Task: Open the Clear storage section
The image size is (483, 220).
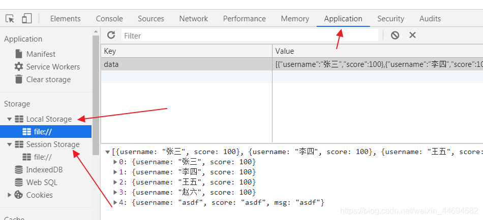Action: [48, 80]
